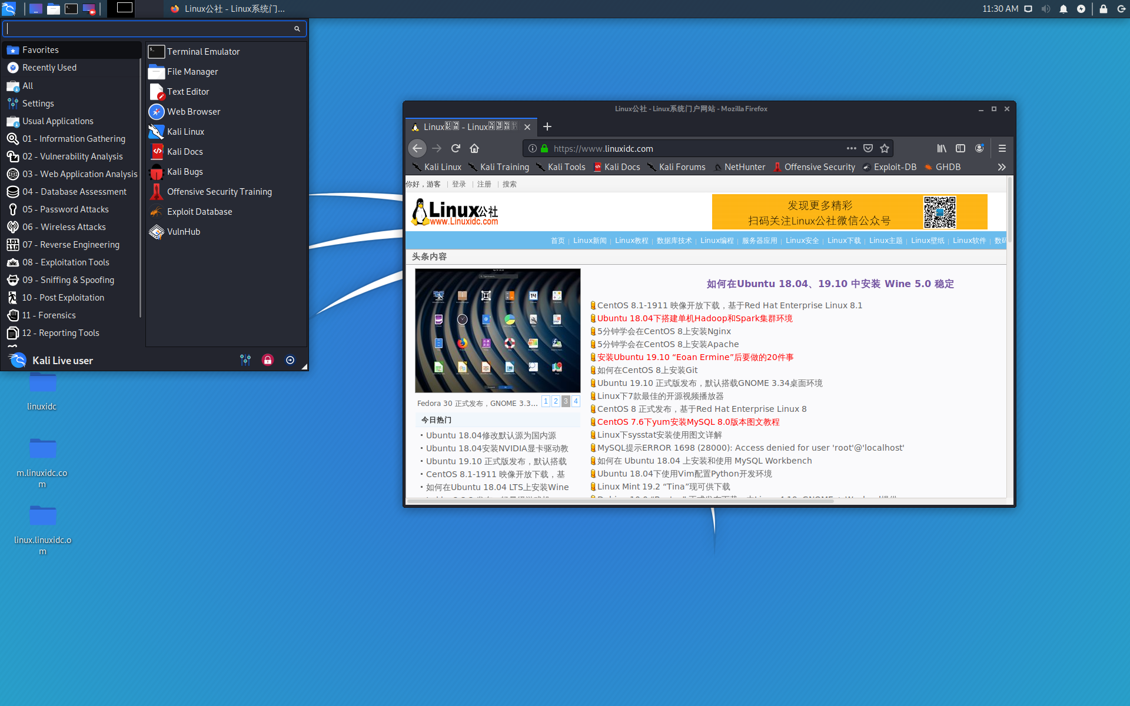
Task: Launch terminal from top panel icon
Action: (x=71, y=8)
